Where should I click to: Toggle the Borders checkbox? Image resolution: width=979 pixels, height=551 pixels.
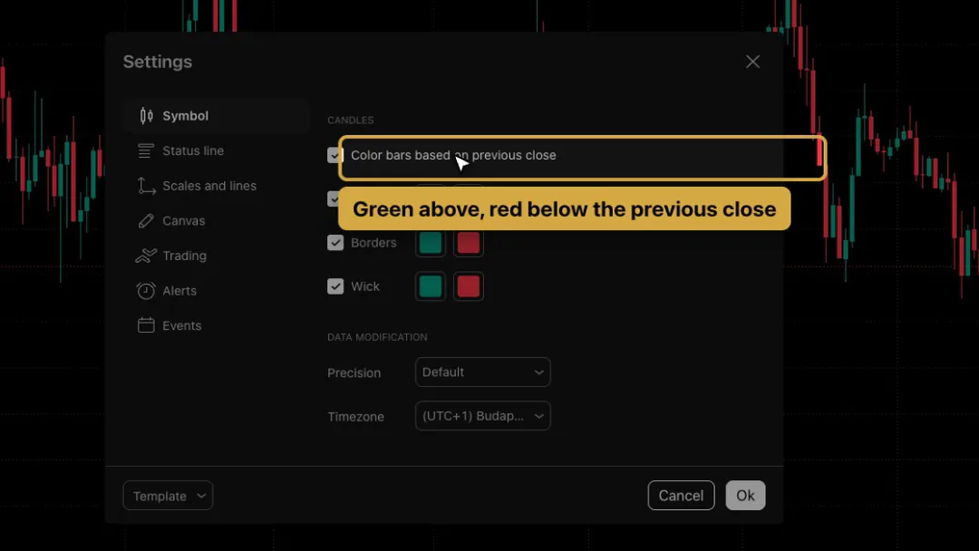[335, 242]
